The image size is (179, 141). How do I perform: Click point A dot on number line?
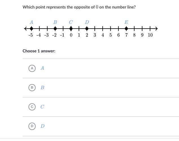coord(31,28)
